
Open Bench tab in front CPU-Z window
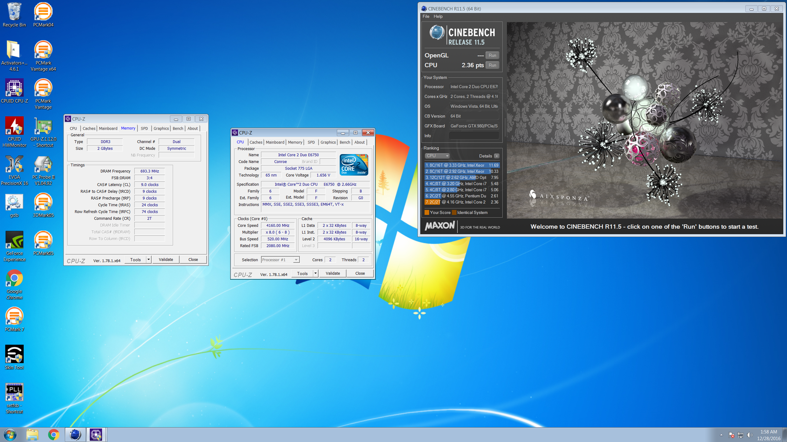point(345,142)
